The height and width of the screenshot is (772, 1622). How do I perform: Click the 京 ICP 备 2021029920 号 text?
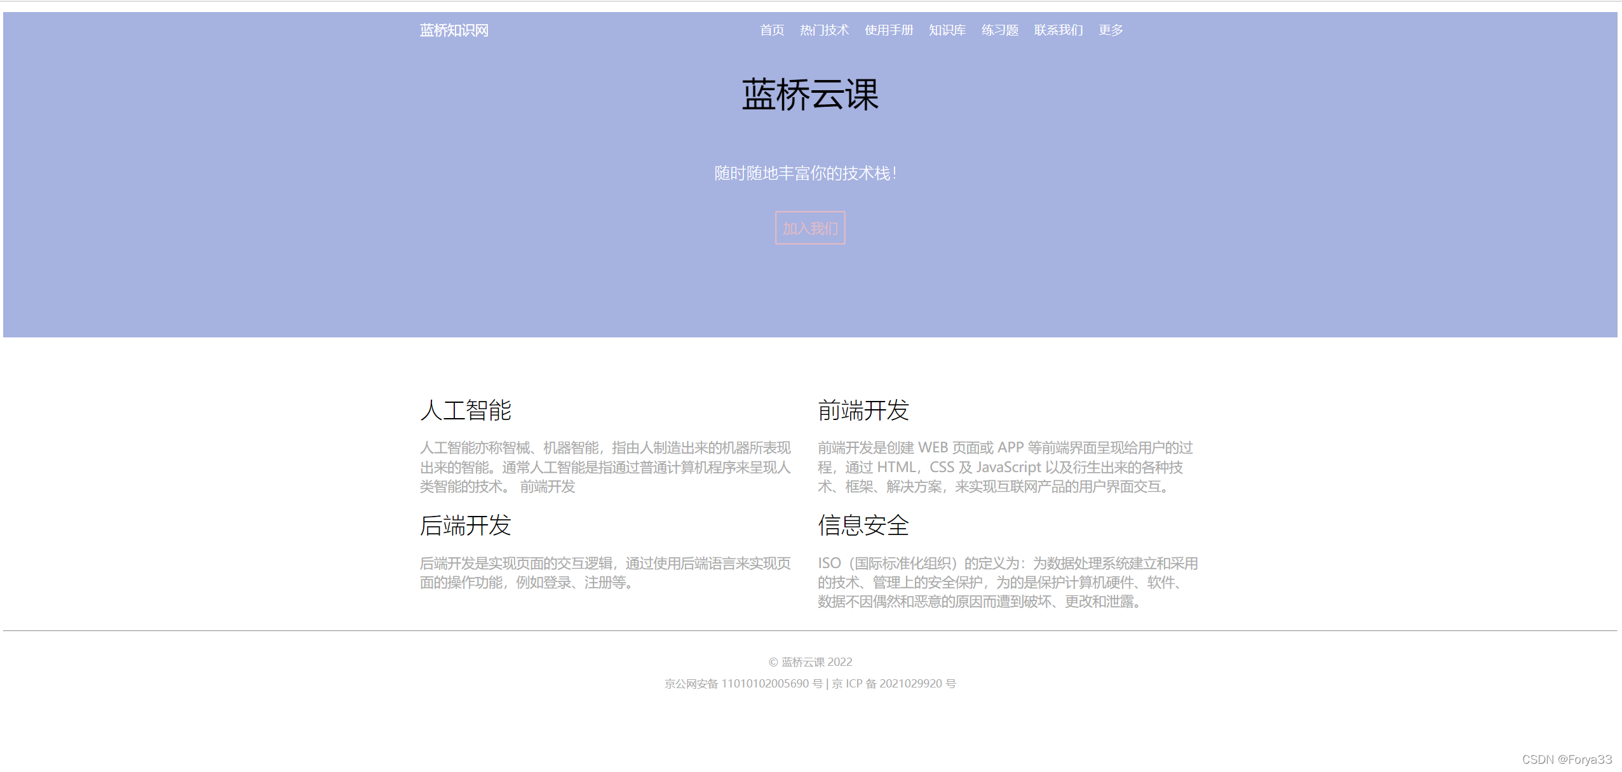tap(894, 684)
